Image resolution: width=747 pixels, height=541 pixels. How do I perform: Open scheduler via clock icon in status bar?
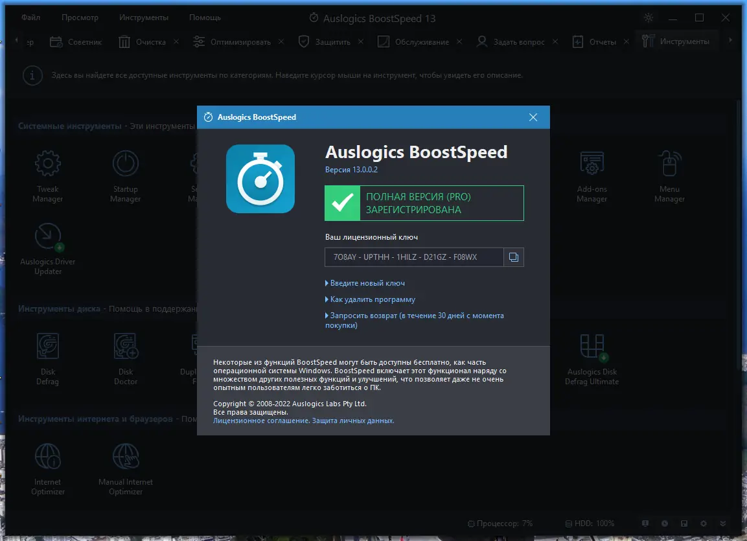[663, 523]
